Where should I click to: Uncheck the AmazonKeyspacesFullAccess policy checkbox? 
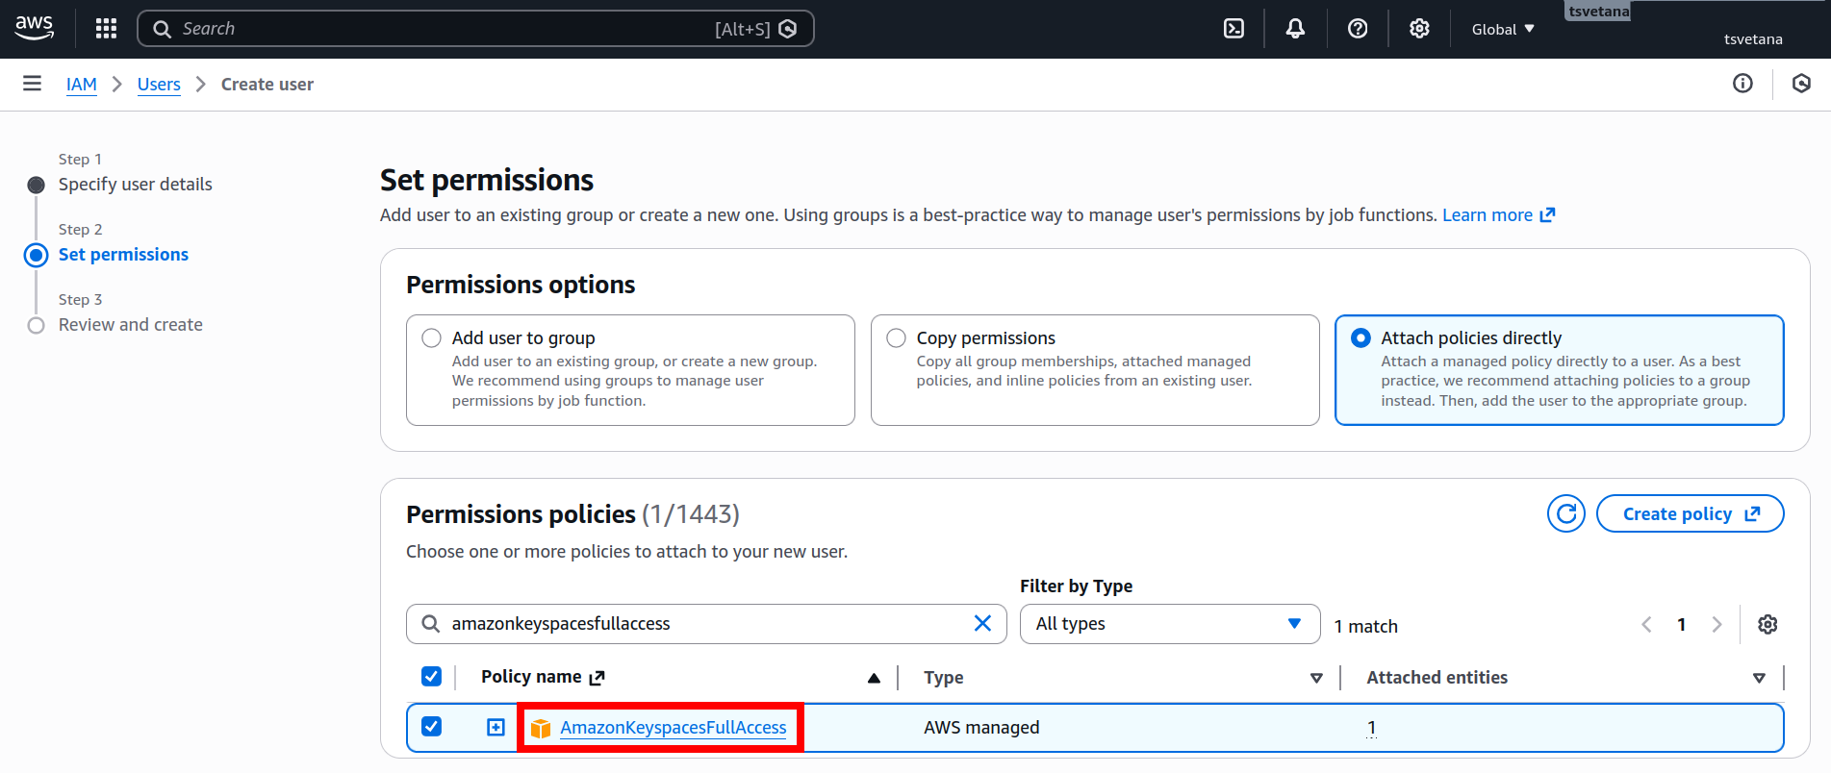(x=432, y=727)
